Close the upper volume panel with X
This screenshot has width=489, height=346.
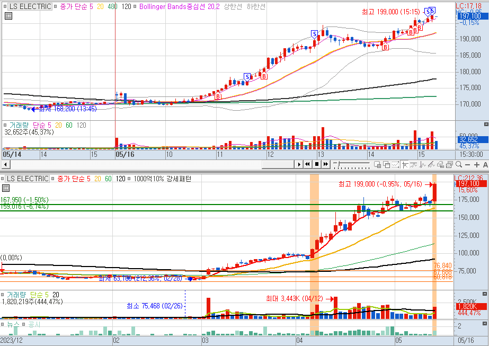486,125
